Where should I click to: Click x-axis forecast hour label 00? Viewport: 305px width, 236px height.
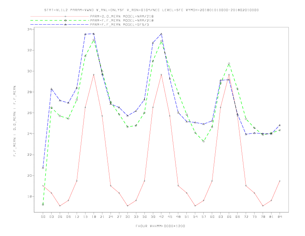pos(43,217)
